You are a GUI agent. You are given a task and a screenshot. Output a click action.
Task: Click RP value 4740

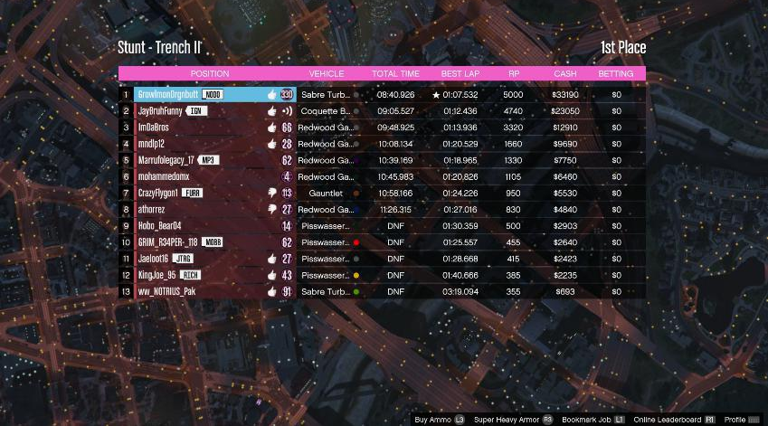[513, 111]
